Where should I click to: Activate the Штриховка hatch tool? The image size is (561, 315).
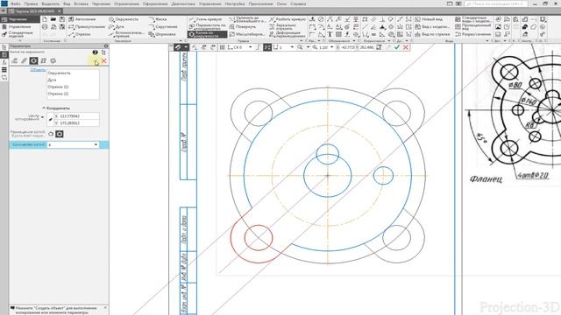click(162, 34)
